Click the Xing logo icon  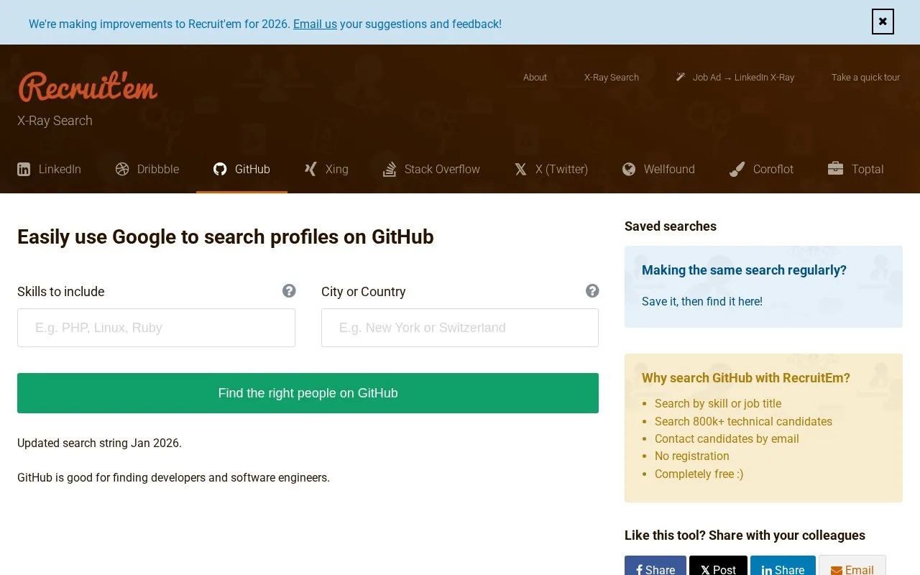click(x=310, y=169)
